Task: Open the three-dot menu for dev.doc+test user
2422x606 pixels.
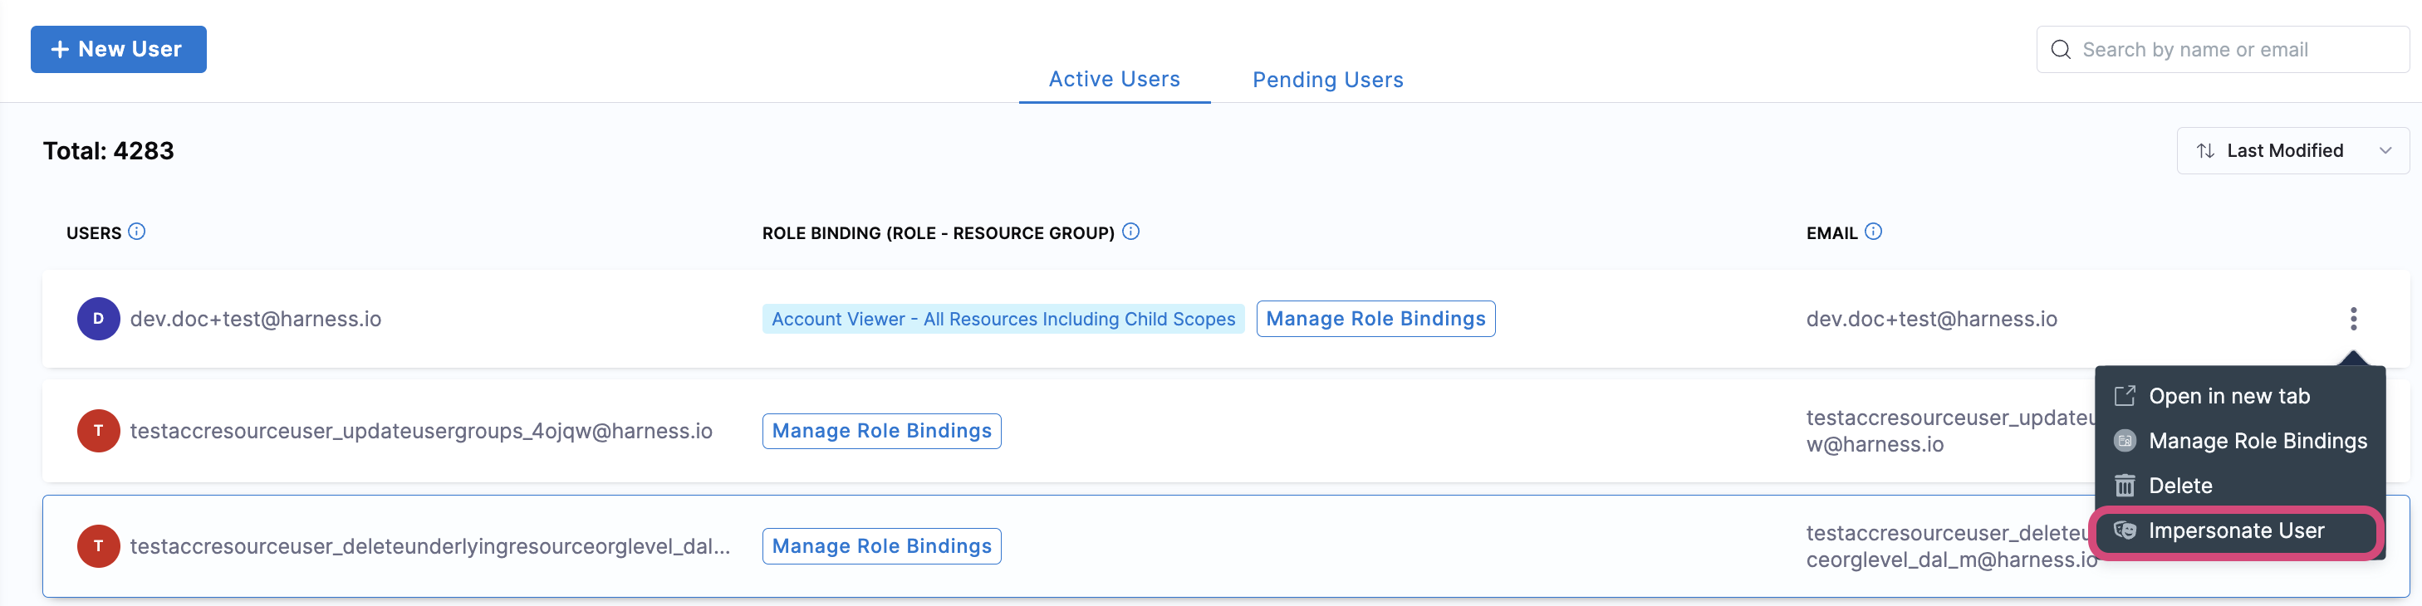Action: point(2352,319)
